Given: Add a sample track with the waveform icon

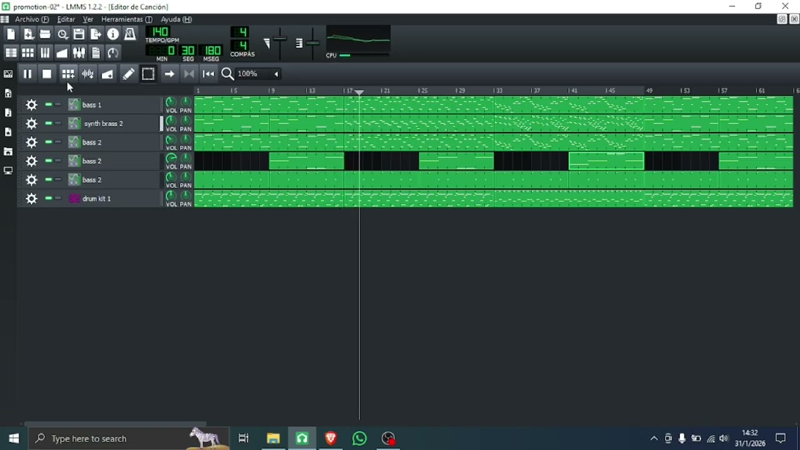Looking at the screenshot, I should 88,74.
